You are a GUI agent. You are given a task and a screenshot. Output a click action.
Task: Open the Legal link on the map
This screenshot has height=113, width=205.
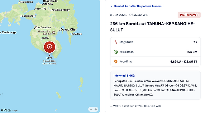coord(15,111)
